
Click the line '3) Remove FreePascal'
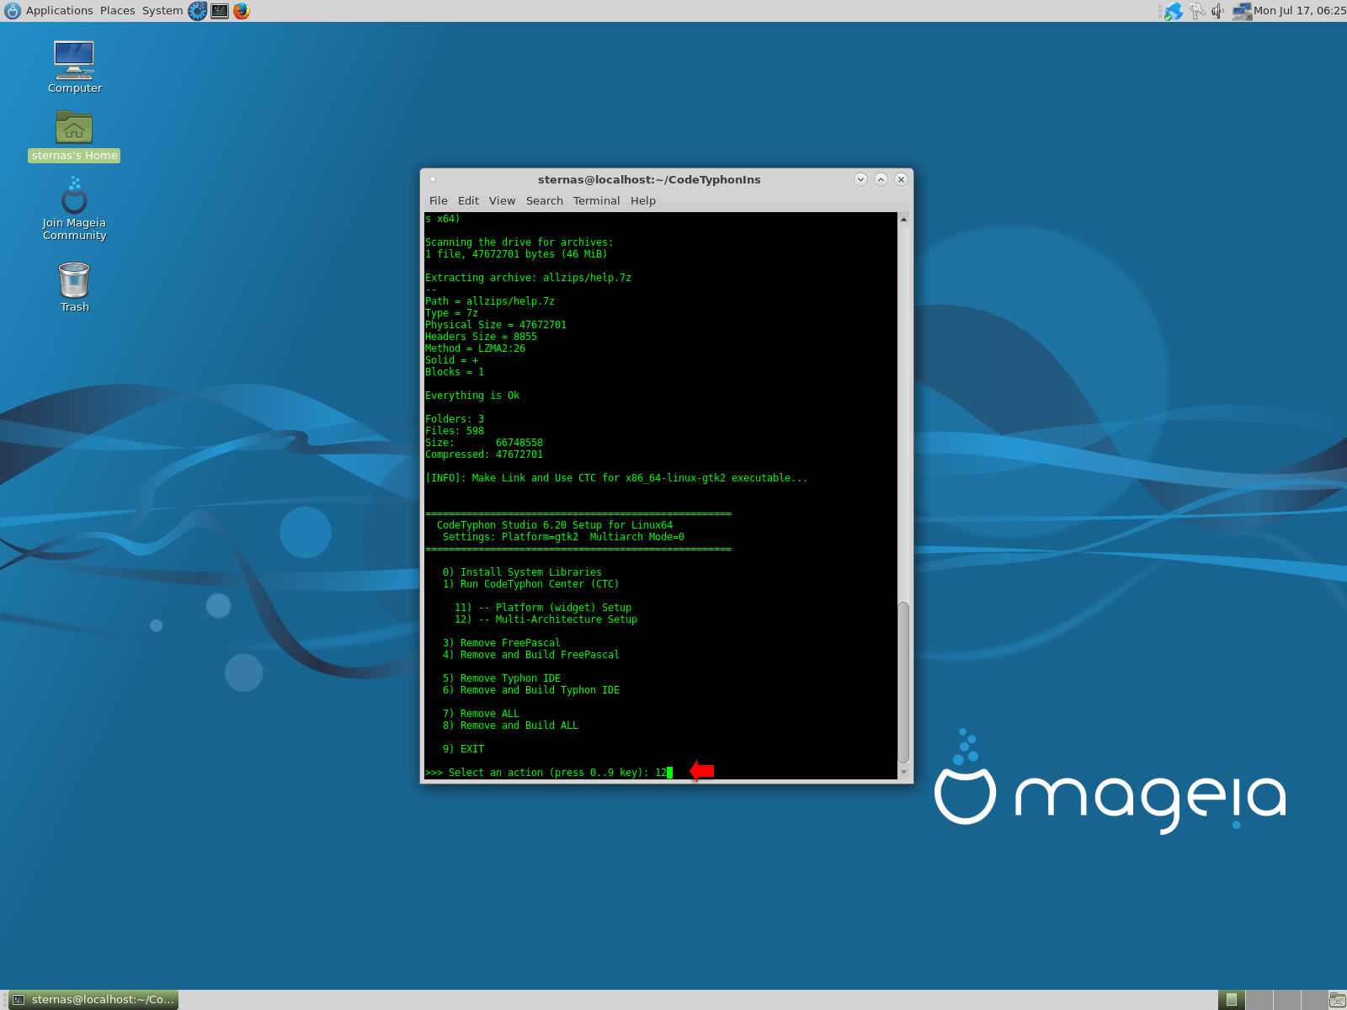tap(501, 643)
